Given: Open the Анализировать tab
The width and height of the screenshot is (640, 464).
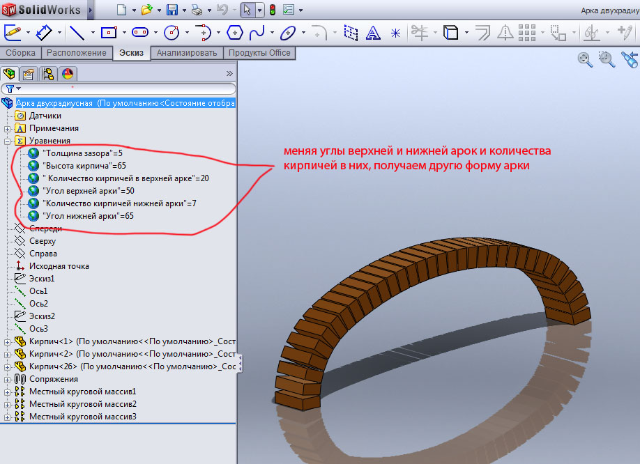Looking at the screenshot, I should pos(187,53).
